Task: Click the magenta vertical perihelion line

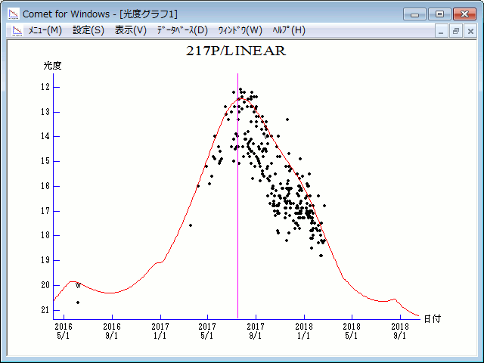Action: 238,227
